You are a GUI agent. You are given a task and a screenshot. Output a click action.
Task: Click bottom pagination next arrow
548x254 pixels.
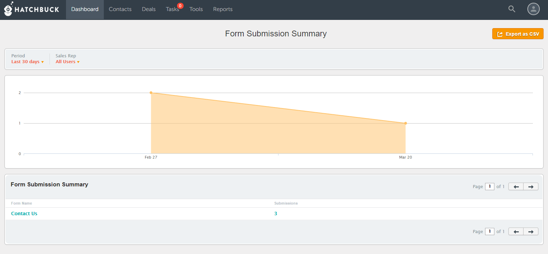[x=531, y=232]
